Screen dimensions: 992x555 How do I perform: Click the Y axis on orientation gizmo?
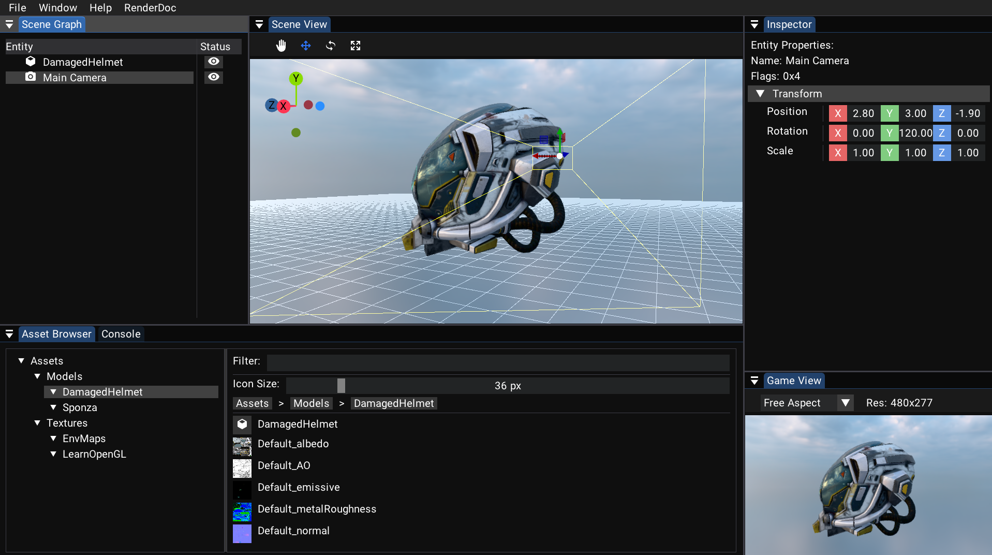coord(296,78)
